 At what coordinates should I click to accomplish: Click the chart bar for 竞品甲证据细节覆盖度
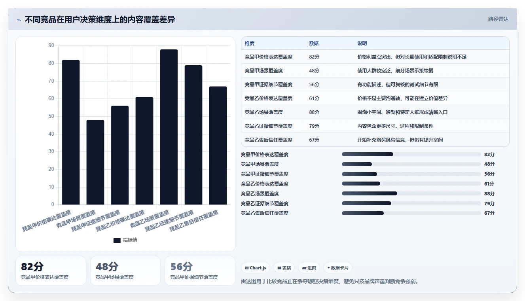tap(120, 155)
